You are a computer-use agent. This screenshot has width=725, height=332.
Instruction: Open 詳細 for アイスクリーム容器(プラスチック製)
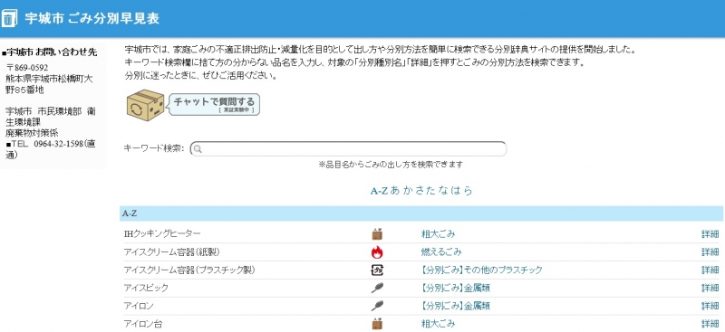(x=710, y=270)
